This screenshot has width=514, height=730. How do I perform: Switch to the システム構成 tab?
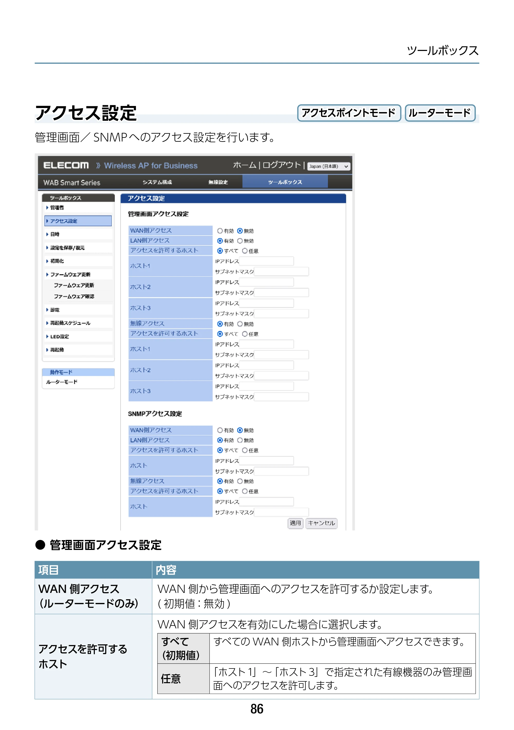[x=157, y=182]
